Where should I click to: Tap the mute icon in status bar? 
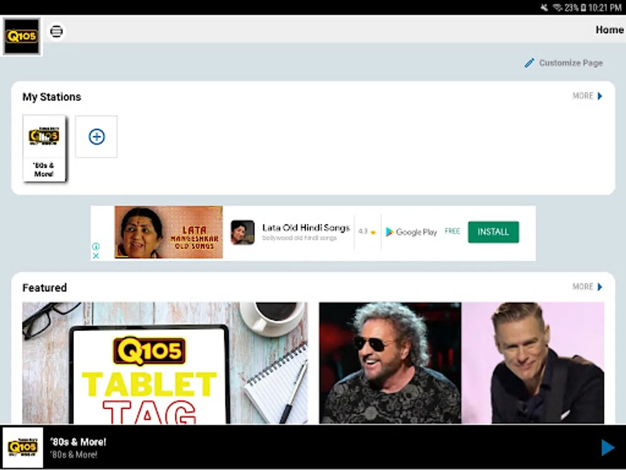click(545, 7)
